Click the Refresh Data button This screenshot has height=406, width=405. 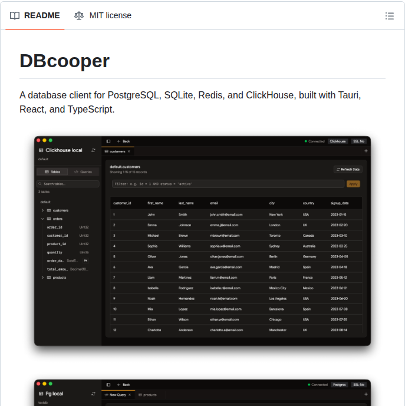tap(348, 169)
